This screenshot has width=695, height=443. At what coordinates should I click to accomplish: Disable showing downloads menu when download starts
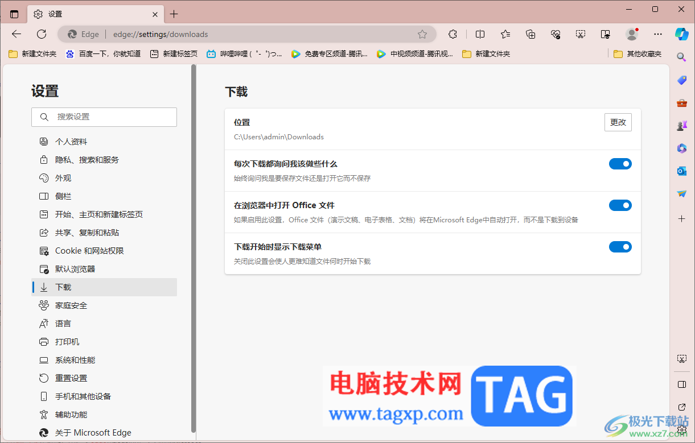click(620, 246)
